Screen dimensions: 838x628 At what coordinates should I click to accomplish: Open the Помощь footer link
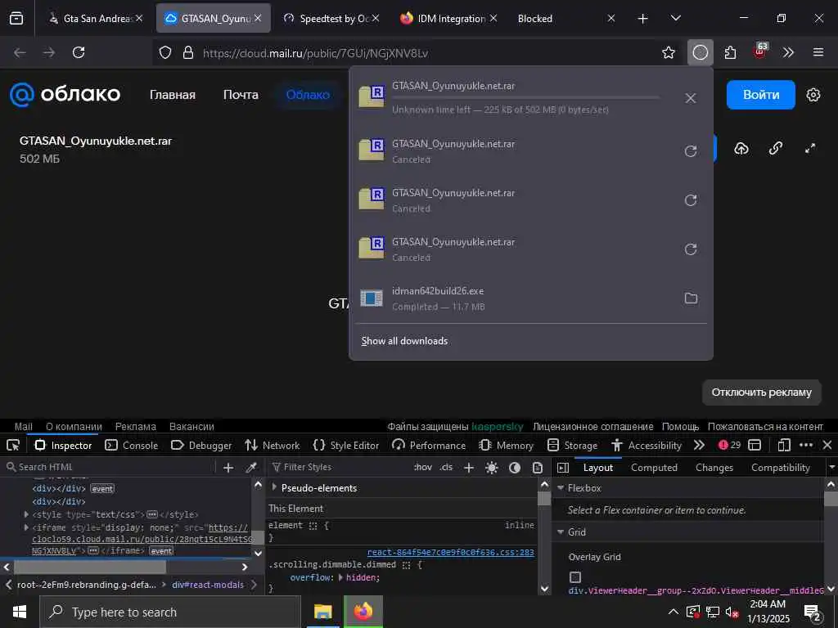pyautogui.click(x=680, y=427)
